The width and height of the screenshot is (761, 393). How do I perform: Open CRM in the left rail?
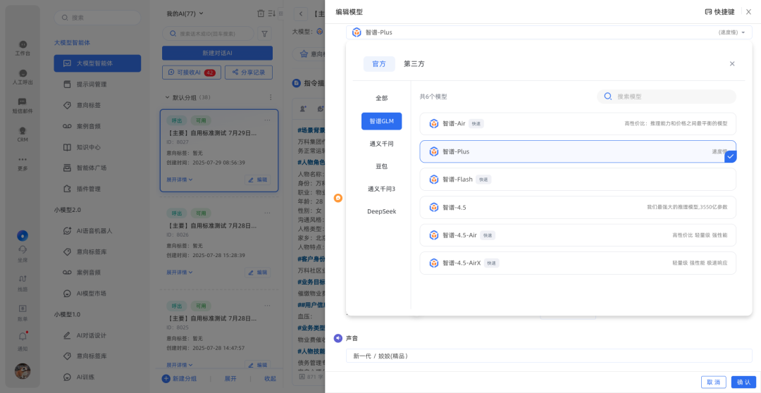[23, 135]
